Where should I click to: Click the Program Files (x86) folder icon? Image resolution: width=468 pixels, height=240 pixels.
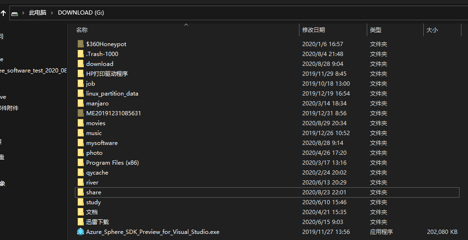click(81, 163)
